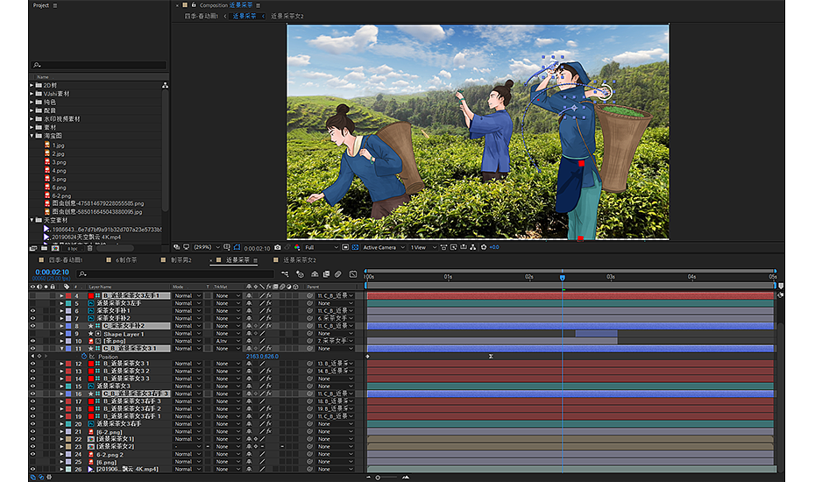Go to previous Position keyframe

click(32, 356)
